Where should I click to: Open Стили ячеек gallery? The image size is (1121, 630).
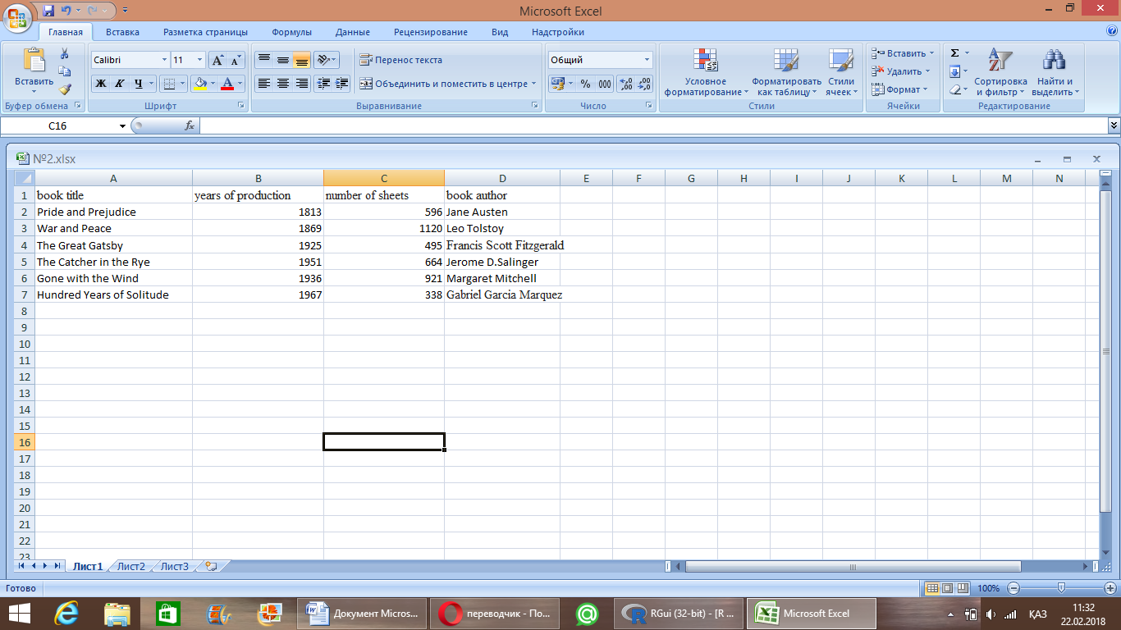[840, 72]
